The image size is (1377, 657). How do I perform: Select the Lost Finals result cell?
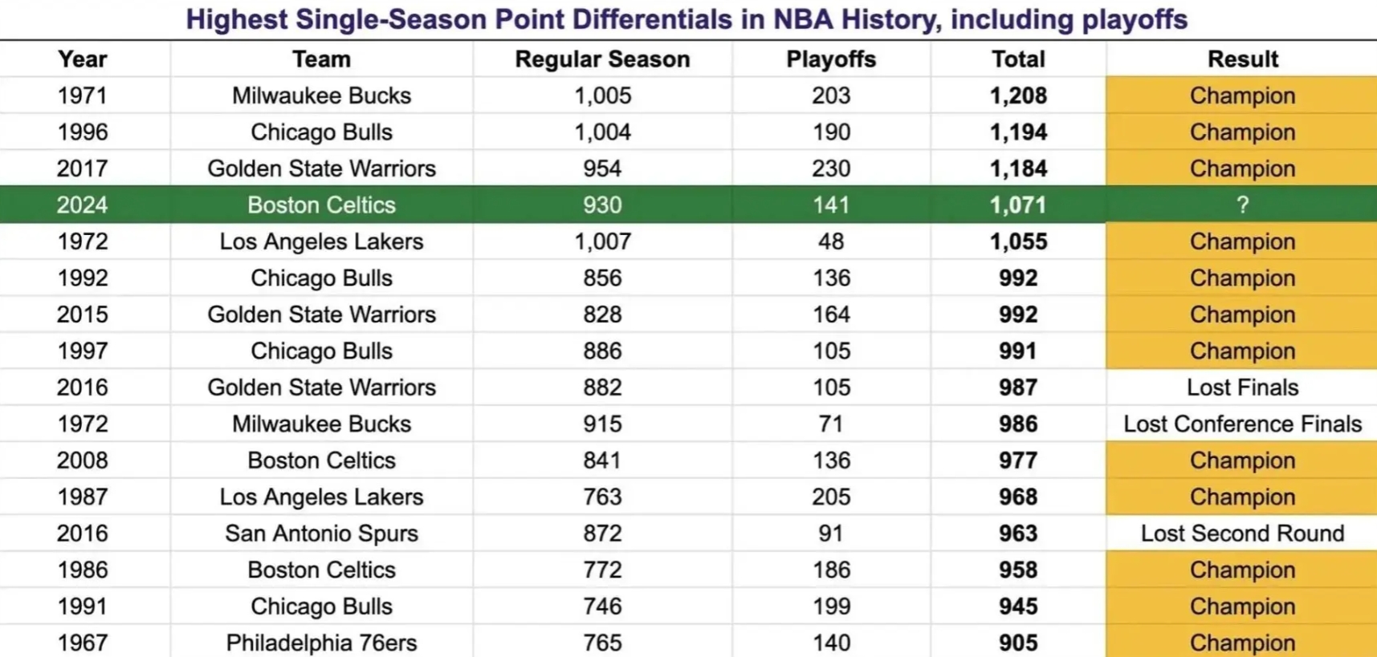point(1242,387)
